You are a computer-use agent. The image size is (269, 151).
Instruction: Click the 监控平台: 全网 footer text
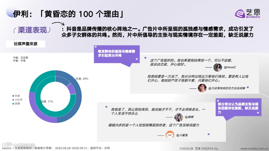100,148
